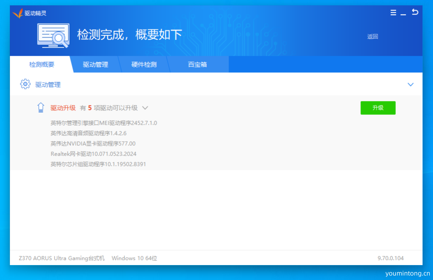Open the 硬件检测 tab
This screenshot has width=433, height=280.
click(x=144, y=64)
